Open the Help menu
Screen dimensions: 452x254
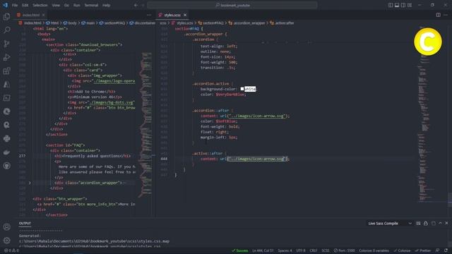click(x=107, y=5)
